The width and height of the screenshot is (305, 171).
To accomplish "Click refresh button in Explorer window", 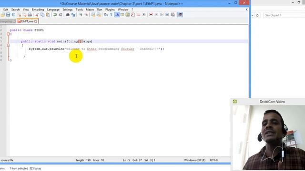I will pyautogui.click(x=257, y=15).
